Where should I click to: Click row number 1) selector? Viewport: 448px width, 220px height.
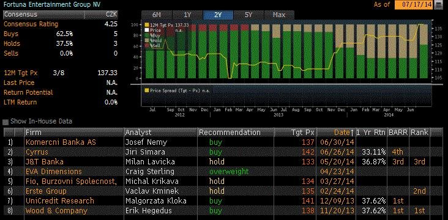point(10,142)
